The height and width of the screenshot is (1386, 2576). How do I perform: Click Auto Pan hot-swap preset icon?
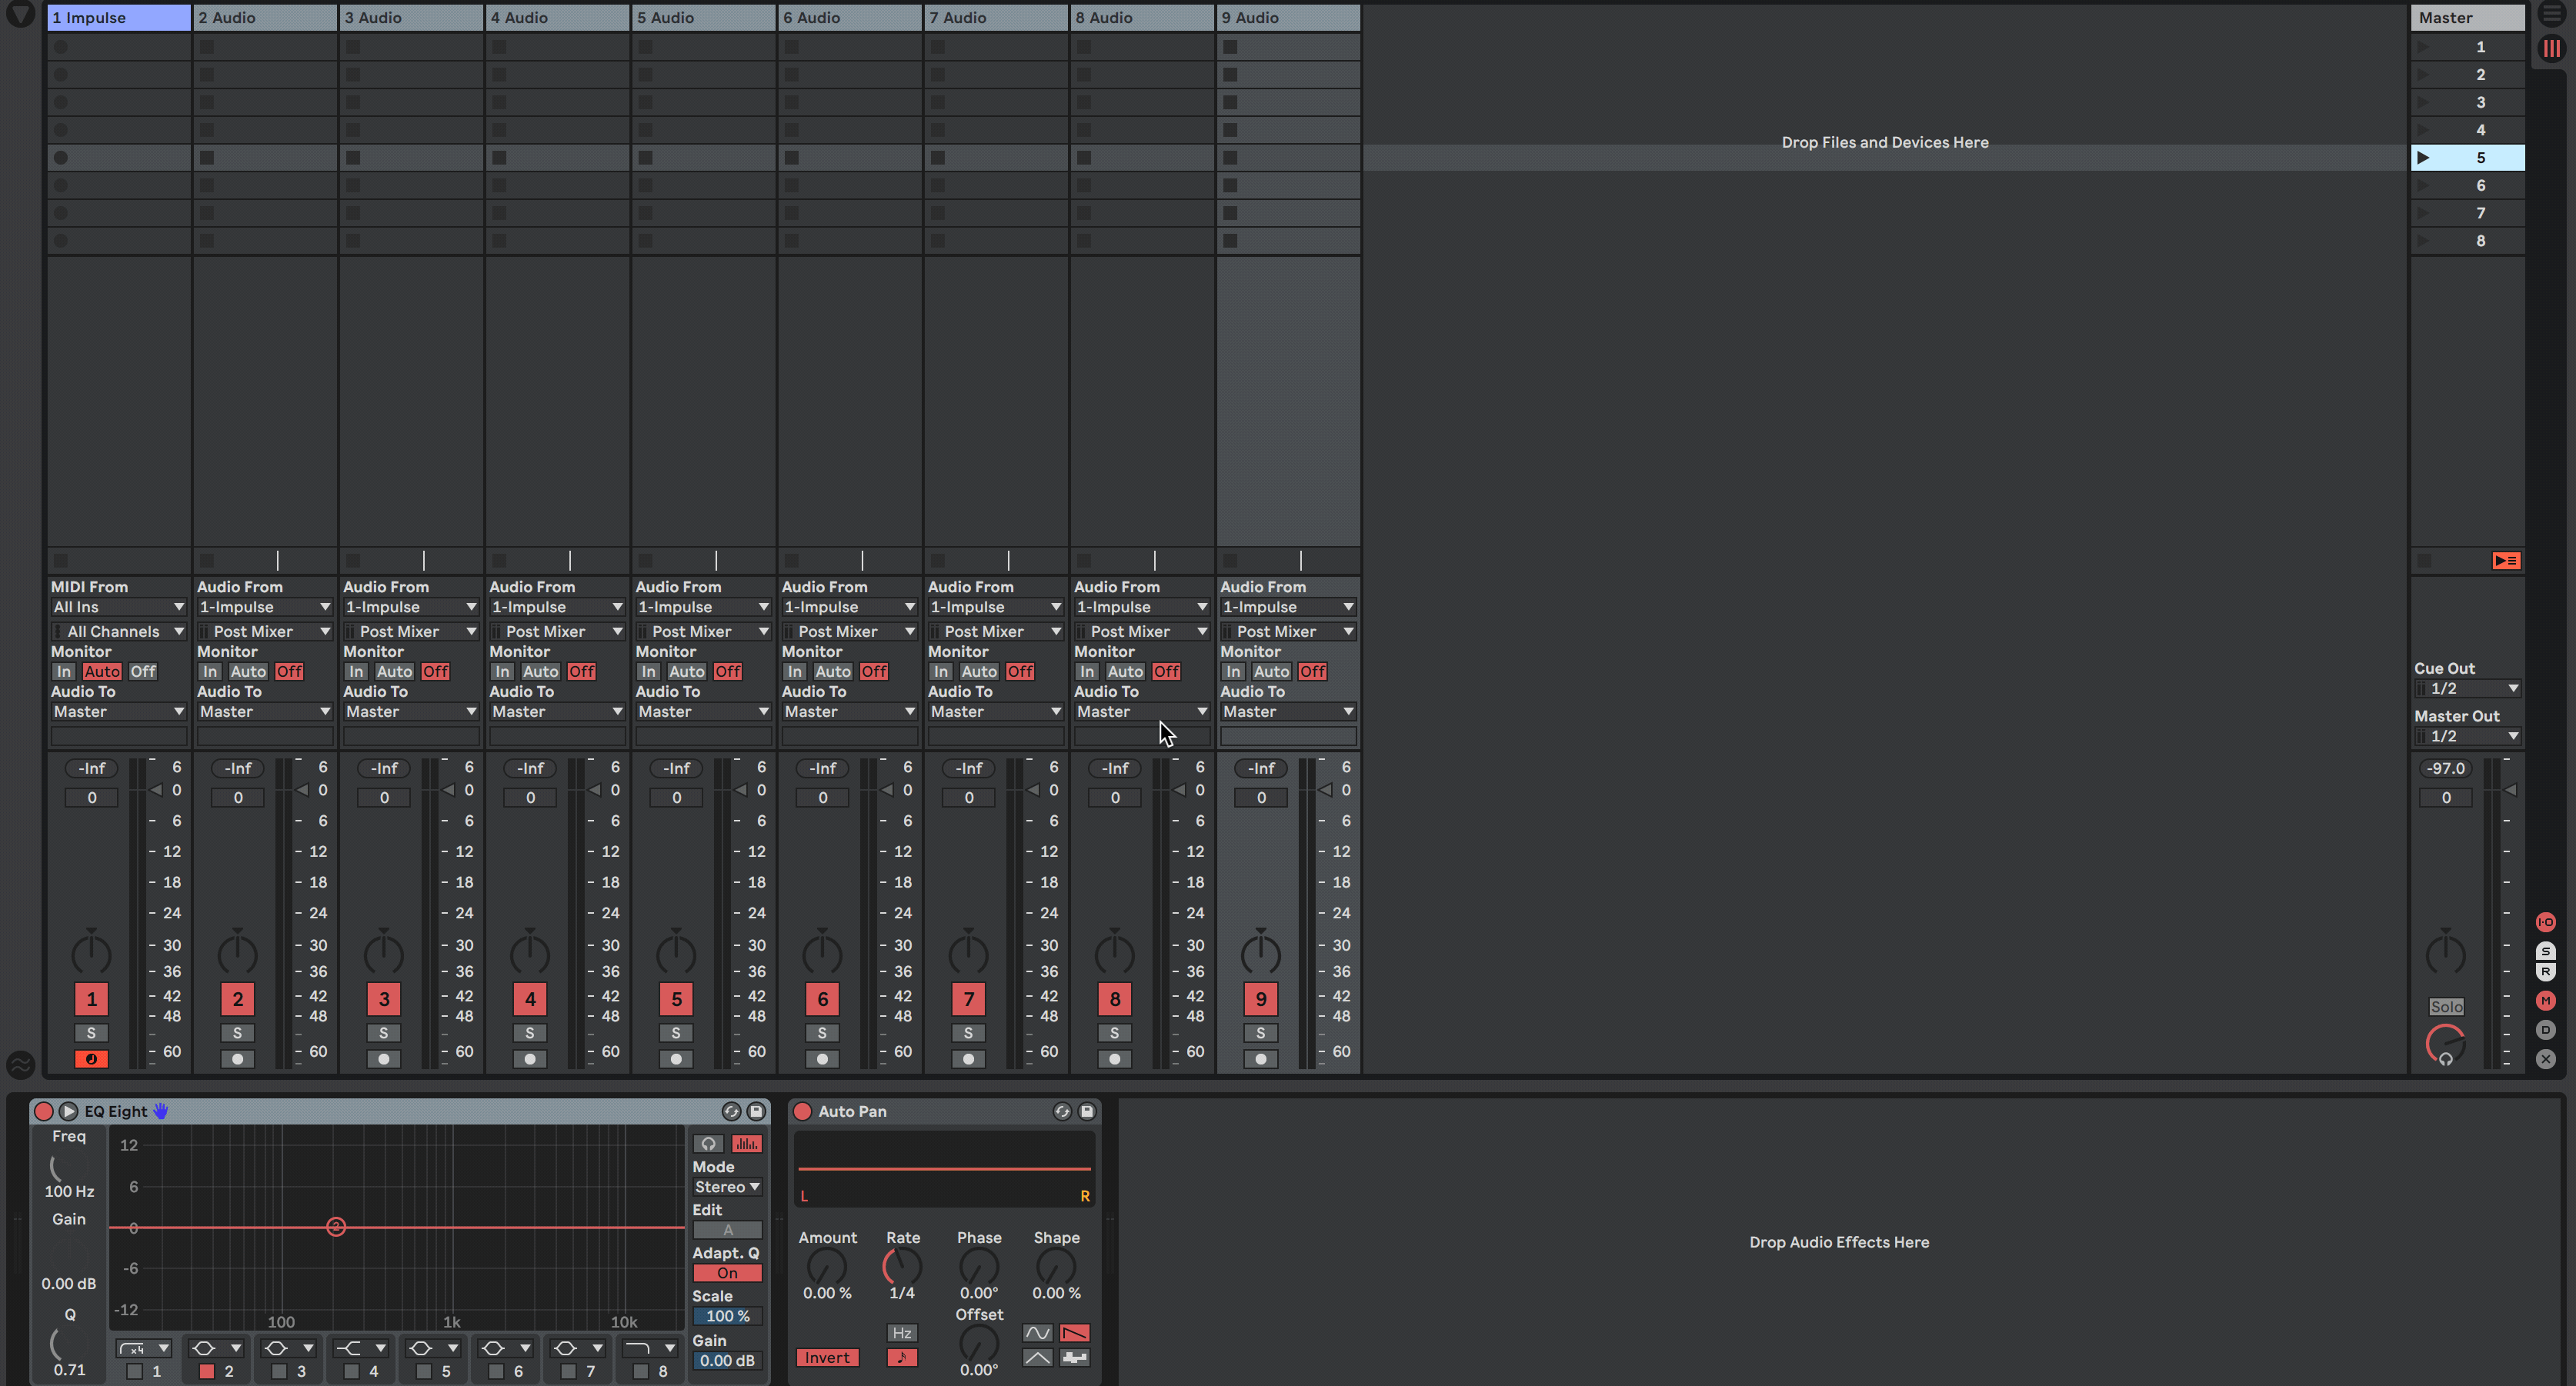(x=1062, y=1111)
